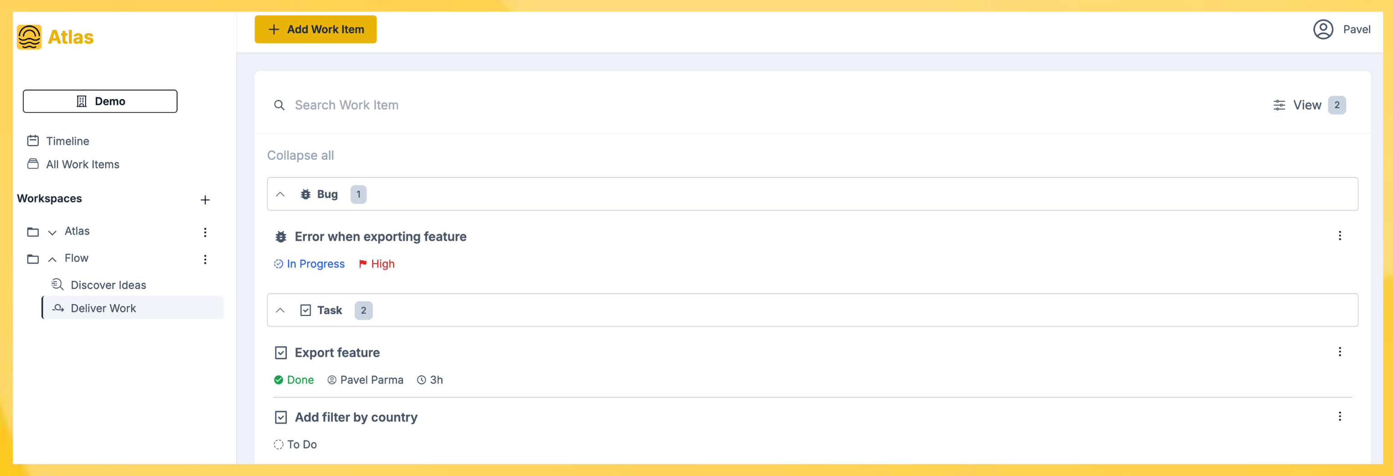This screenshot has height=476, width=1393.
Task: Open Pavel user profile avatar
Action: (1323, 29)
